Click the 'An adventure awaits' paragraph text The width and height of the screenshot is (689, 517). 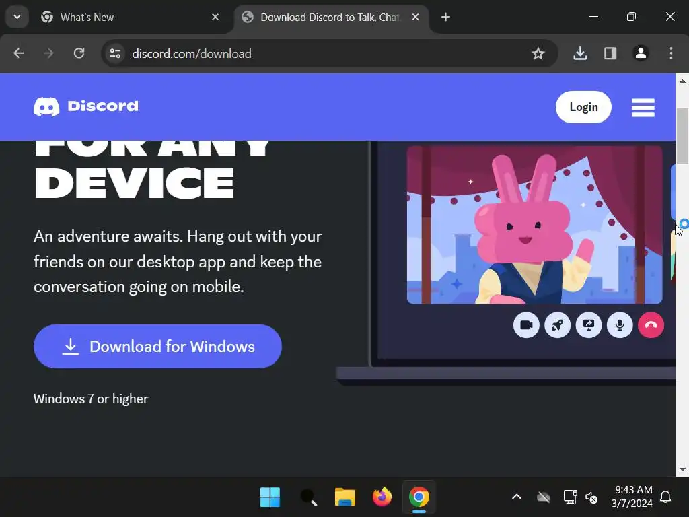point(178,262)
